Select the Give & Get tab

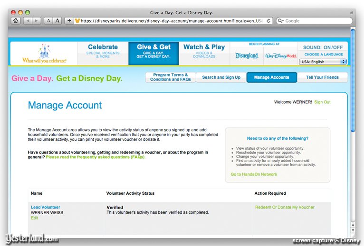pyautogui.click(x=153, y=53)
